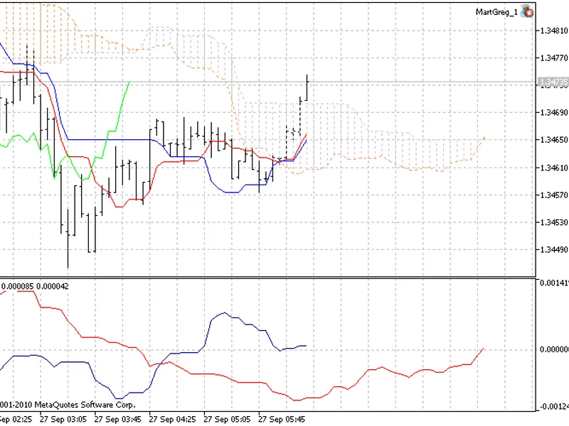Click the latest price bar at the chart's right edge

click(307, 87)
